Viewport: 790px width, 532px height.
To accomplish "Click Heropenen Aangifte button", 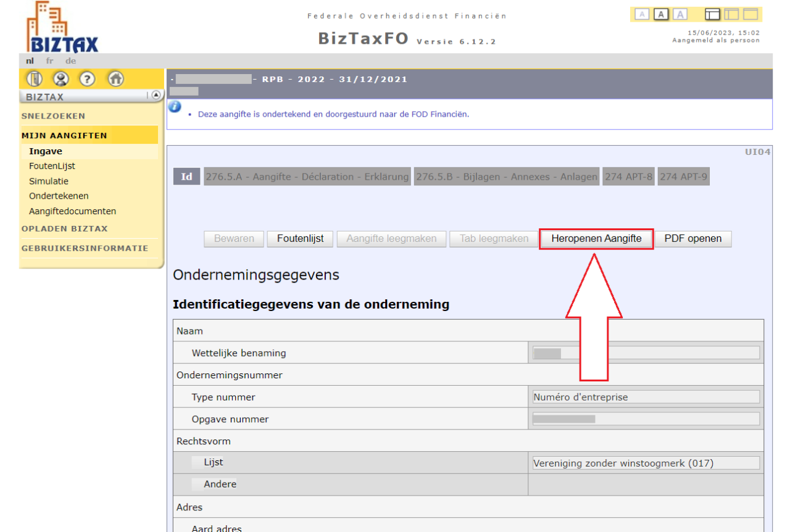I will coord(596,239).
